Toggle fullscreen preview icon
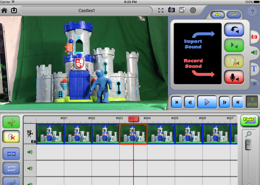This screenshot has width=260, height=185. (161, 10)
